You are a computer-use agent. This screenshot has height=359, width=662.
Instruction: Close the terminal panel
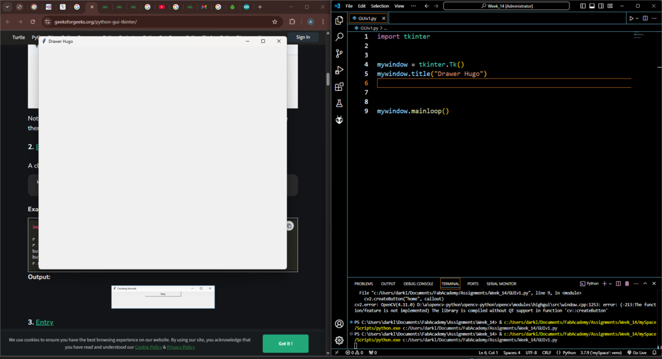[654, 284]
